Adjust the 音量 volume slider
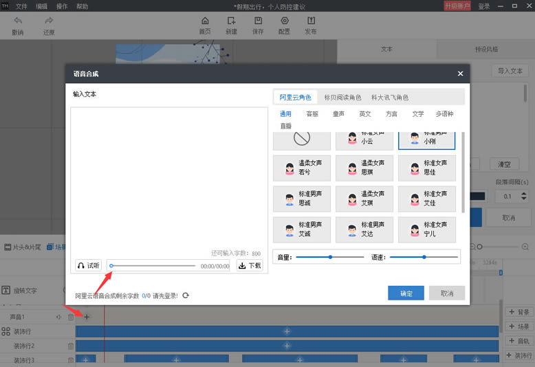 coord(330,257)
